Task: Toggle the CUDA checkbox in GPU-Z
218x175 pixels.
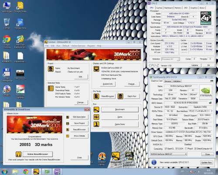Action: [x=177, y=149]
